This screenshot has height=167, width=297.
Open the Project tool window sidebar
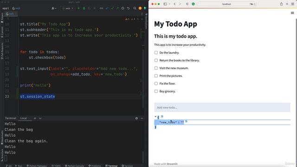pyautogui.click(x=2, y=18)
